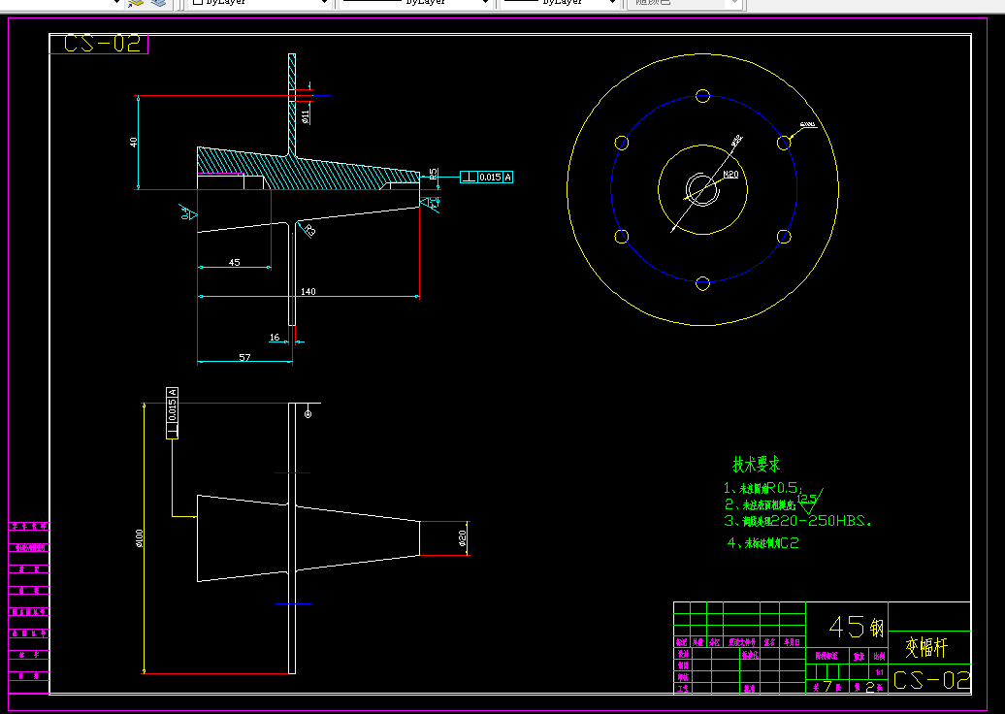Select technical note 2 beside the 12.5 roughness symbol
This screenshot has height=714, width=1005.
[x=760, y=505]
